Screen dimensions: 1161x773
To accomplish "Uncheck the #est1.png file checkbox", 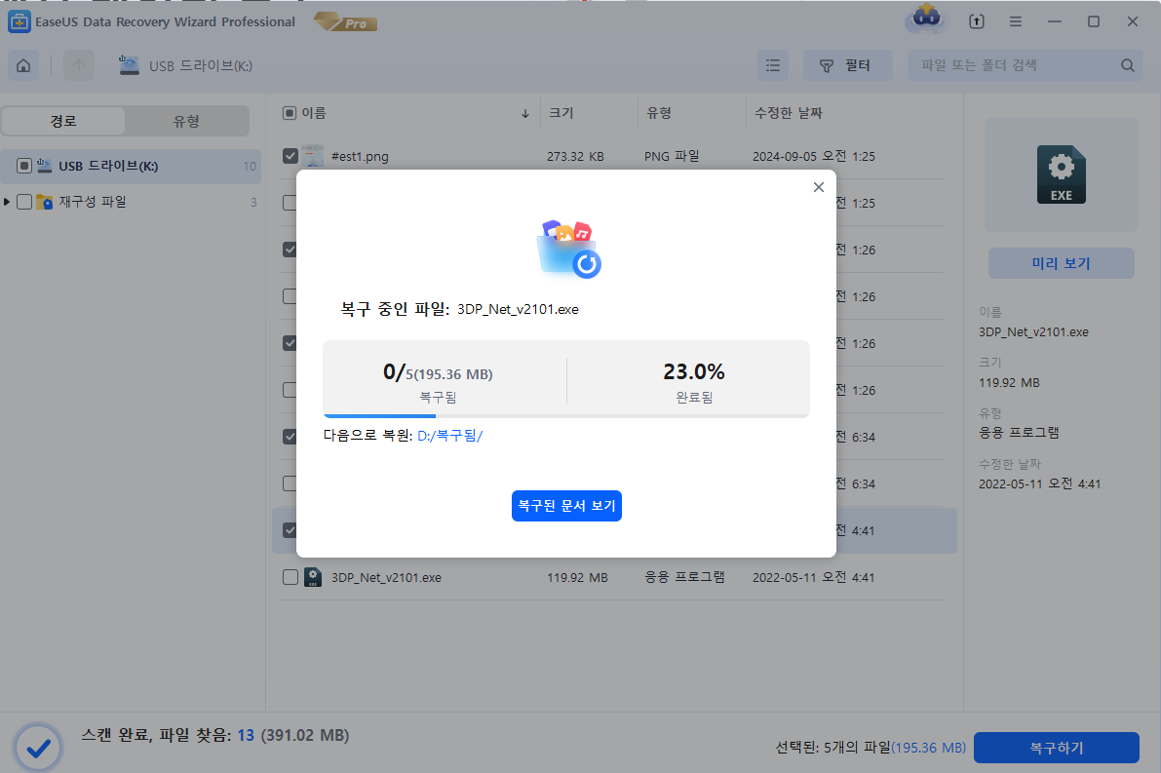I will click(290, 156).
